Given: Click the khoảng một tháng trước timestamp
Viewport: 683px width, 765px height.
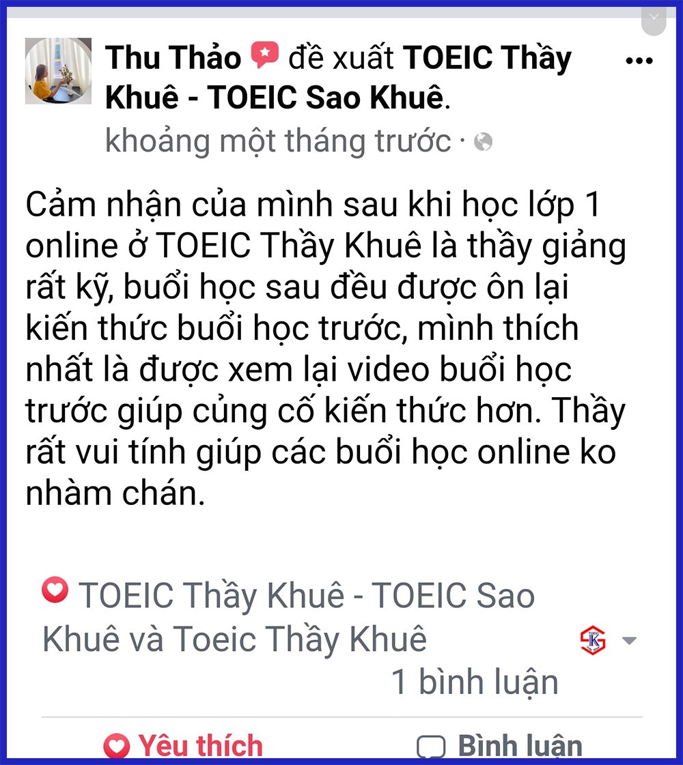Looking at the screenshot, I should [278, 141].
